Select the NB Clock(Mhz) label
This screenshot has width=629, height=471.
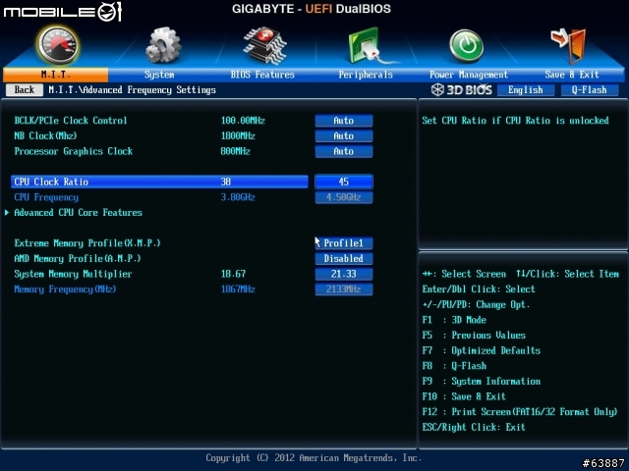[x=45, y=135]
